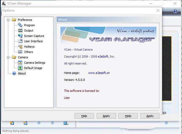Select the About tree item
The image size is (182, 134).
coord(22,73)
